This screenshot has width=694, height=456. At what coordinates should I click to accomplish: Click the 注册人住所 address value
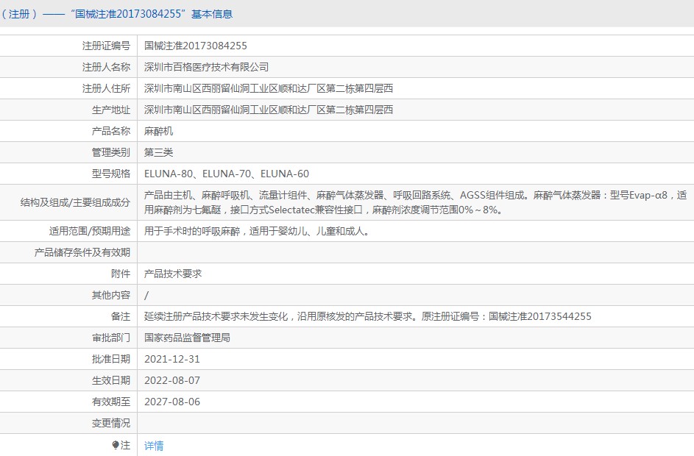(x=268, y=88)
